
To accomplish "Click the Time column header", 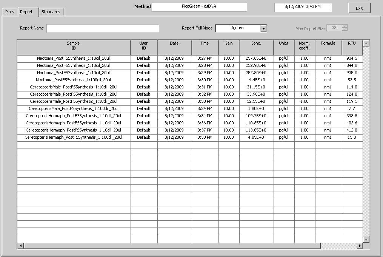I will point(205,48).
